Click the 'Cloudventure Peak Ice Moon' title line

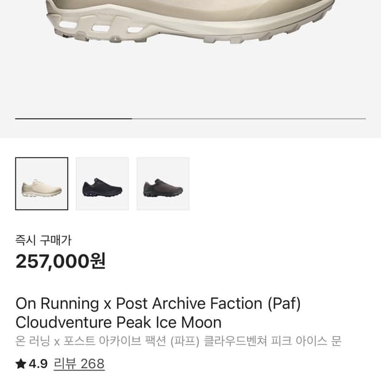[x=118, y=323]
